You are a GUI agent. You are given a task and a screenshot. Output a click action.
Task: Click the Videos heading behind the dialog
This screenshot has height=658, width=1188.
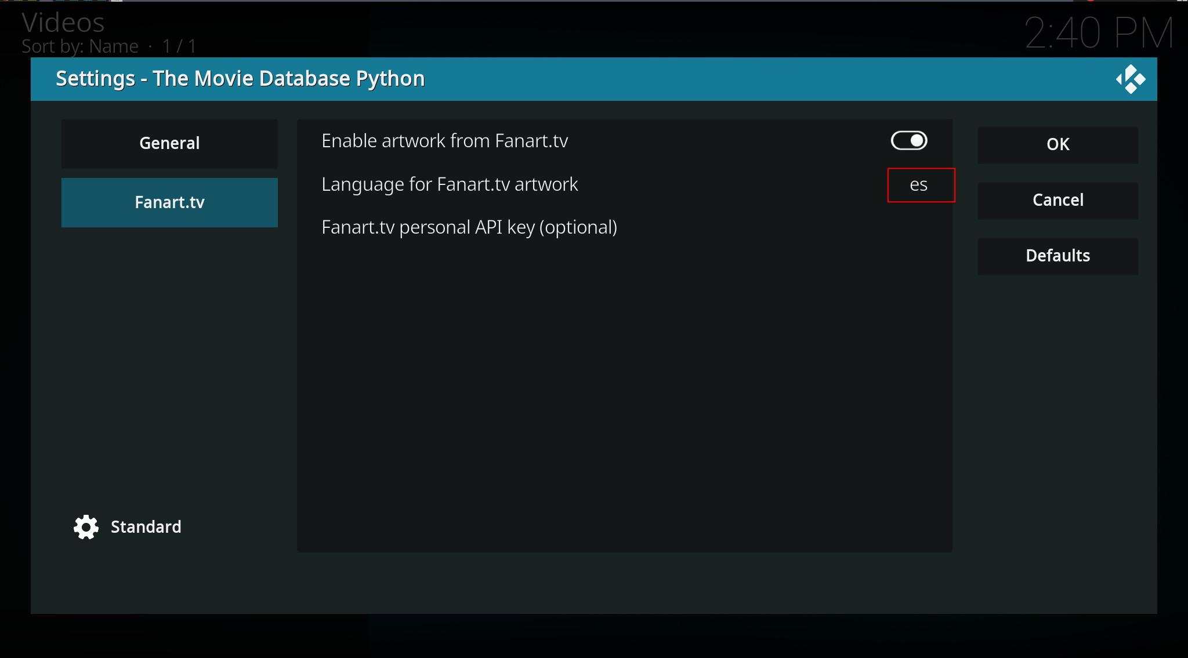pyautogui.click(x=63, y=23)
